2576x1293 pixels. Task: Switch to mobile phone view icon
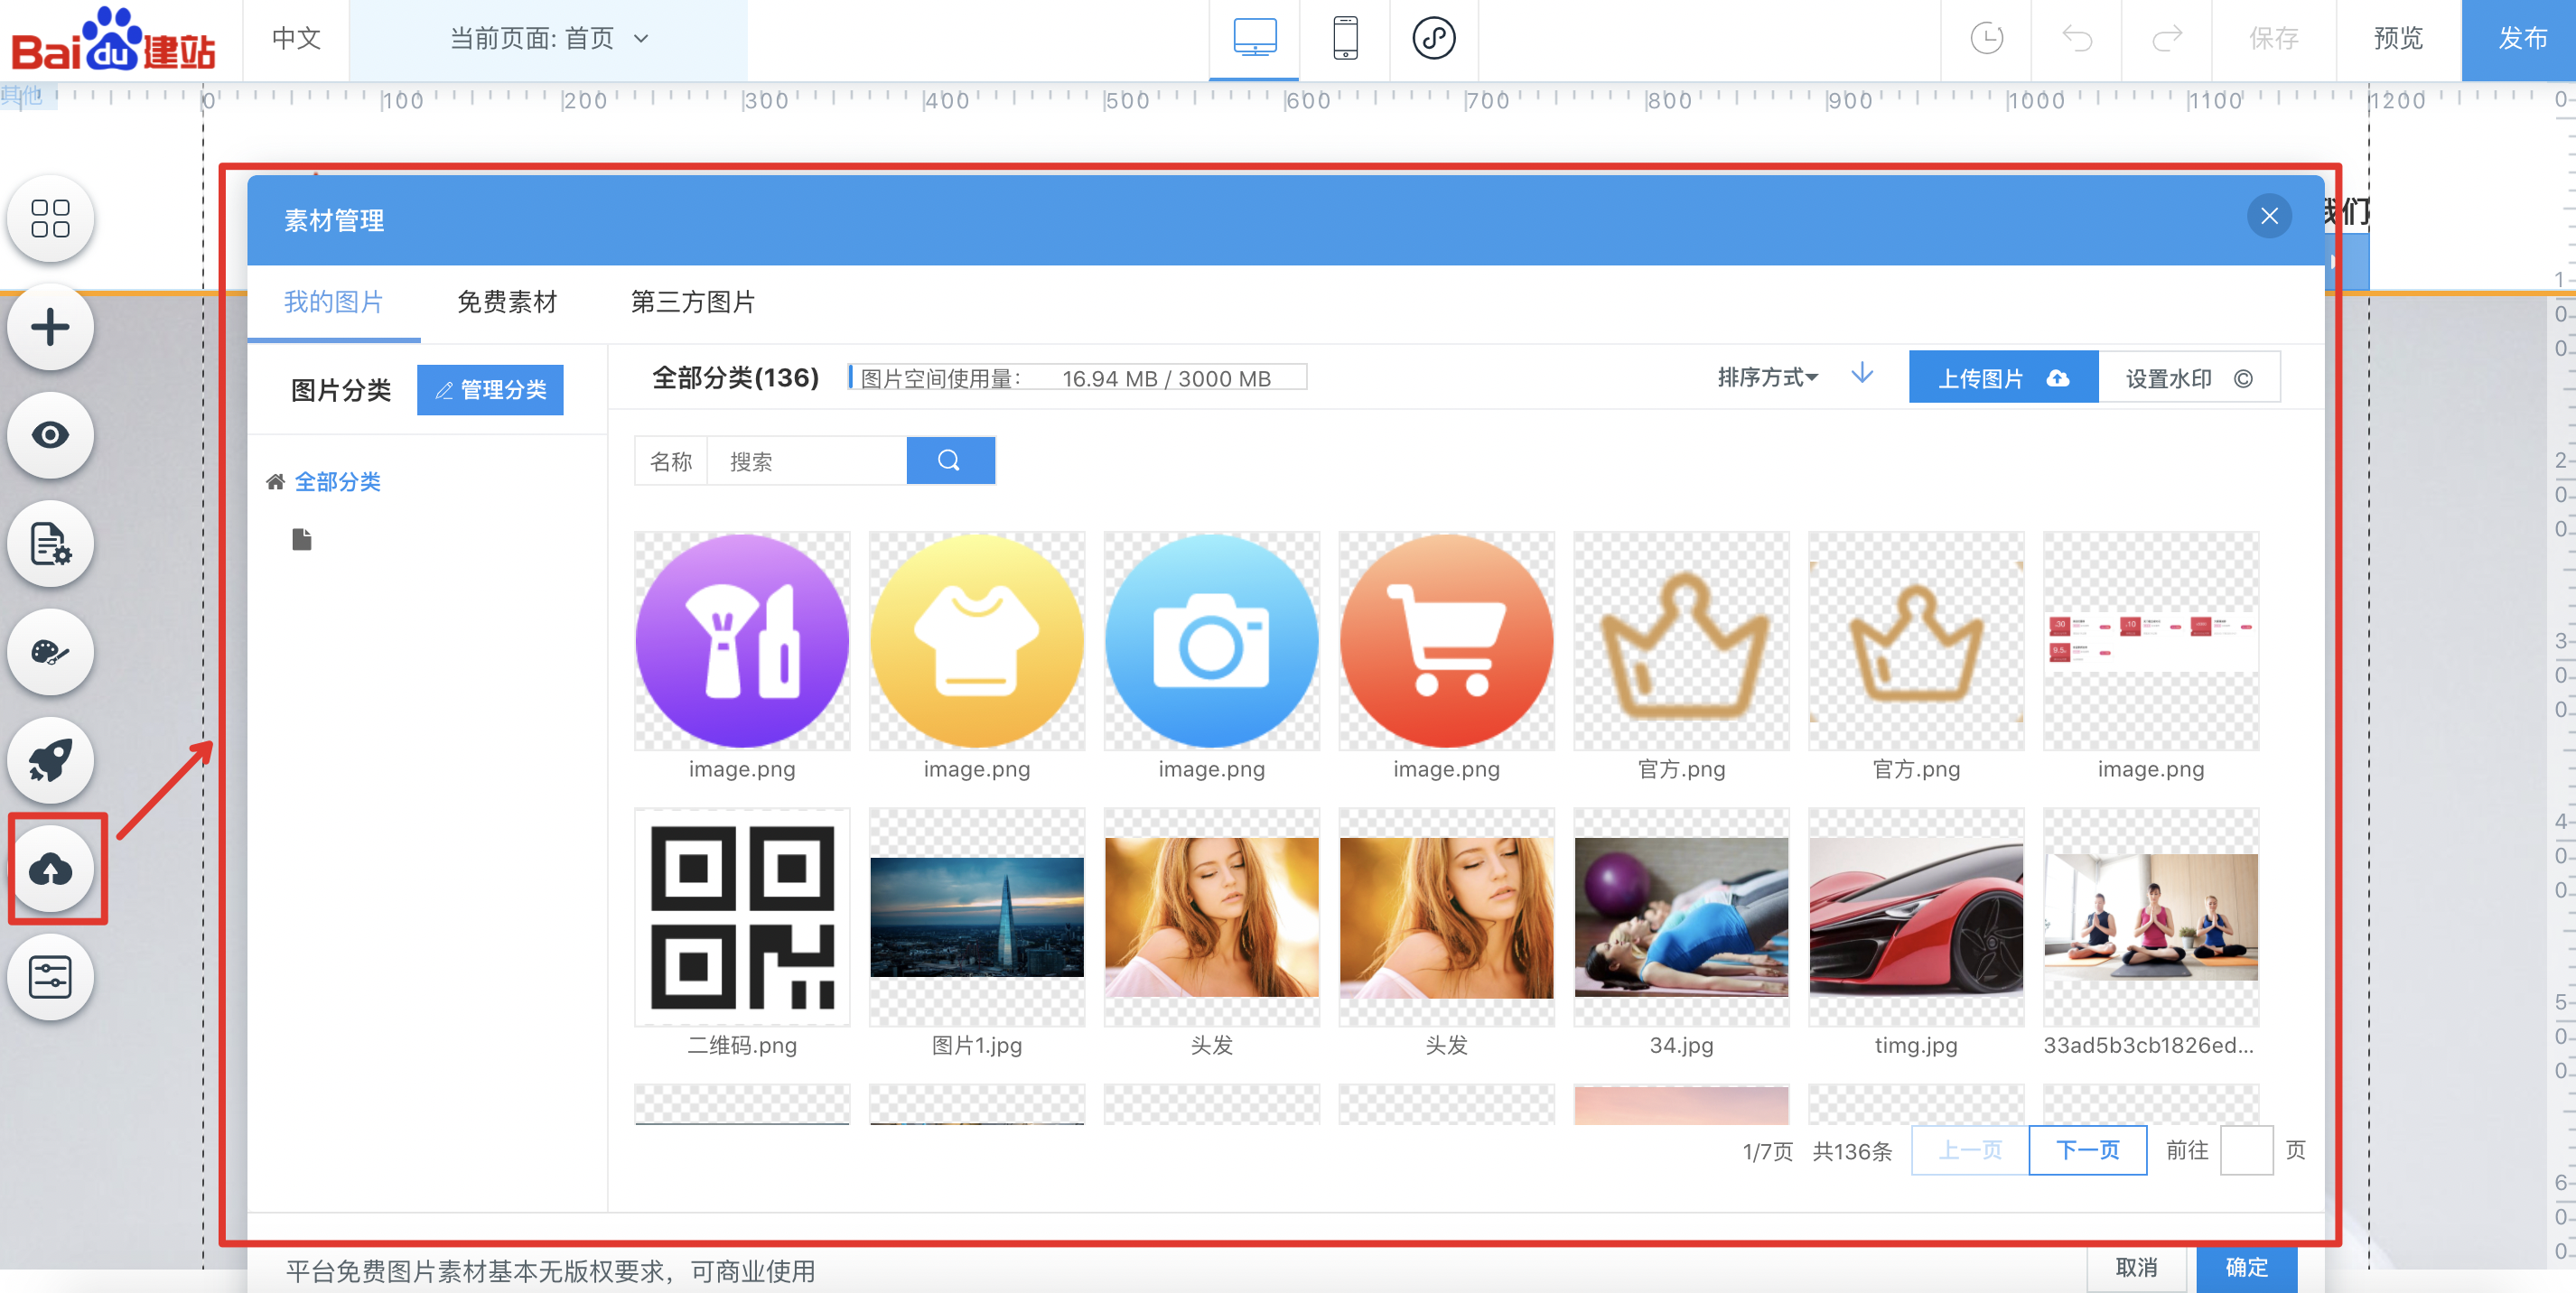coord(1345,39)
